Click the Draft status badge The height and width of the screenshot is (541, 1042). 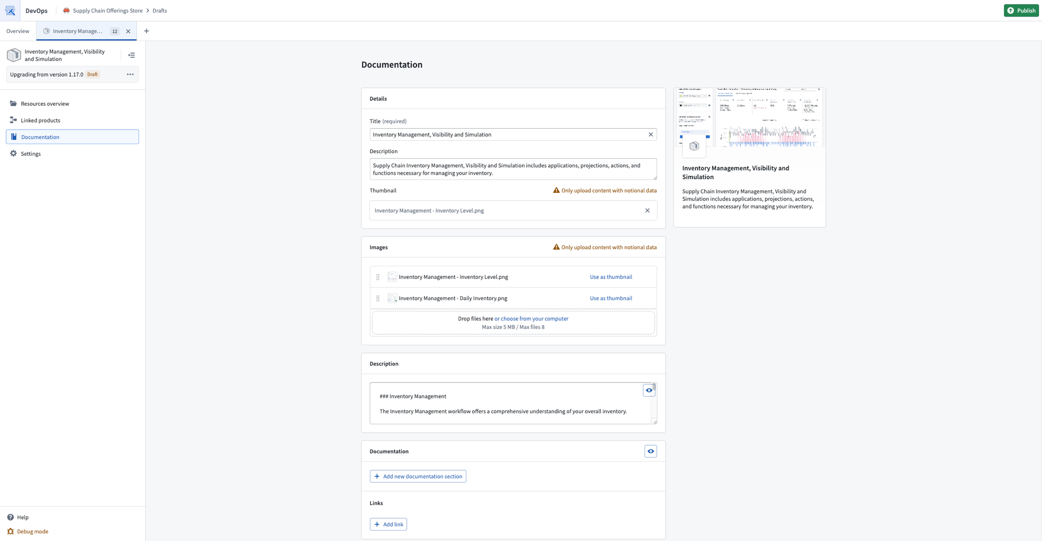point(92,75)
